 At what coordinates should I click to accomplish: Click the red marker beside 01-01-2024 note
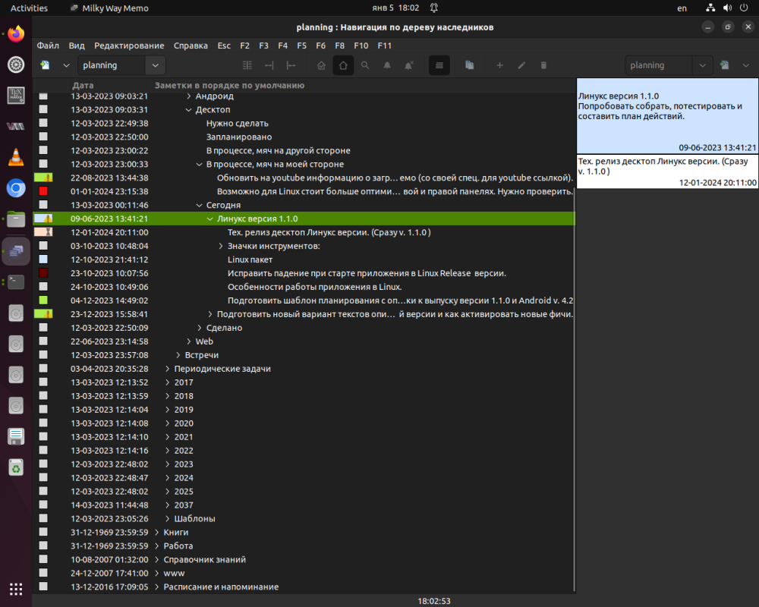tap(43, 191)
